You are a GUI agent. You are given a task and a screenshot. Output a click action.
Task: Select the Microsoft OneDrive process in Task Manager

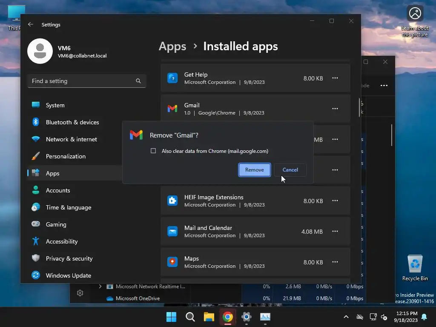pyautogui.click(x=138, y=298)
